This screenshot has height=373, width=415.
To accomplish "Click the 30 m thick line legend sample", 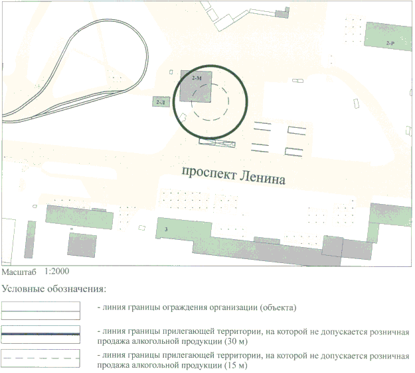I will click(x=41, y=334).
